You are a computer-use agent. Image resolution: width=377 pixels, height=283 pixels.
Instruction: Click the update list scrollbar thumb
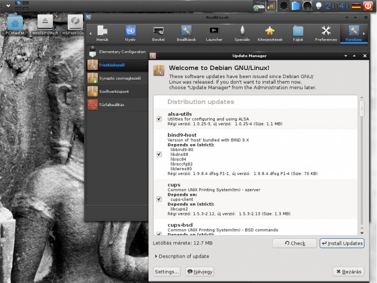362,109
